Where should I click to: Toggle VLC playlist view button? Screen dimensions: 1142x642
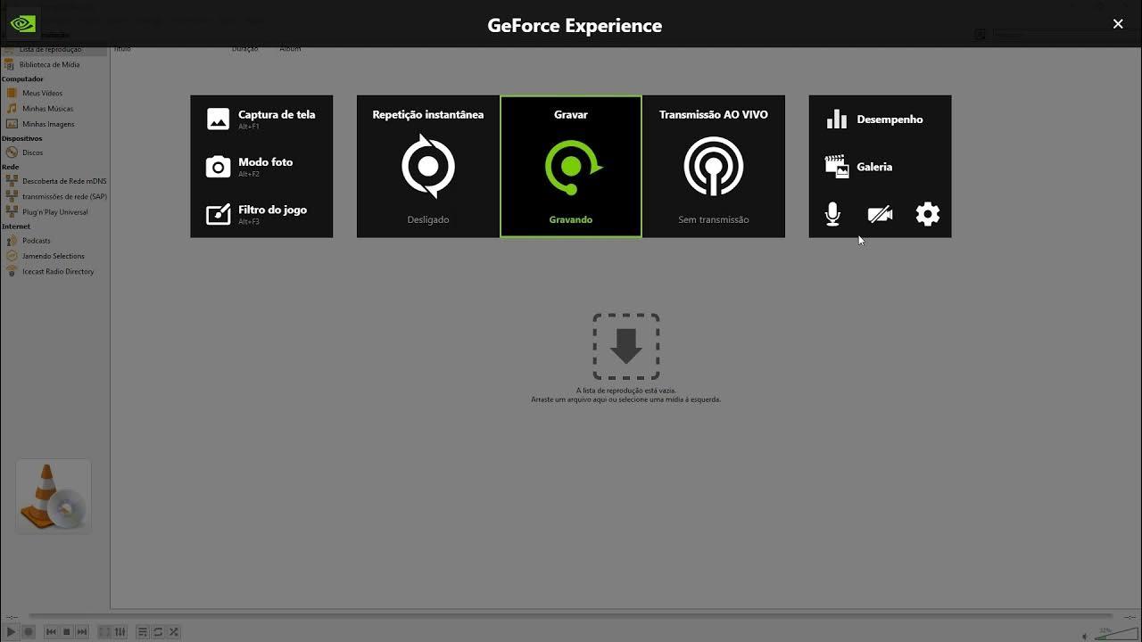143,631
